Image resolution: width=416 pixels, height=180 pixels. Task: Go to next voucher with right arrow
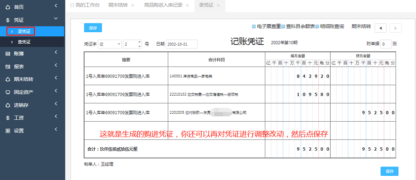395,28
